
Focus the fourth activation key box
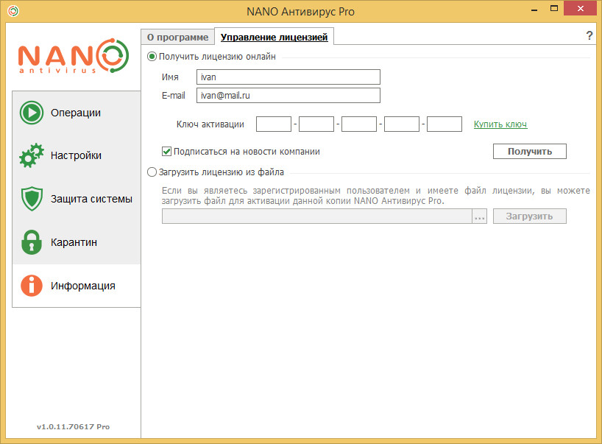pos(402,124)
